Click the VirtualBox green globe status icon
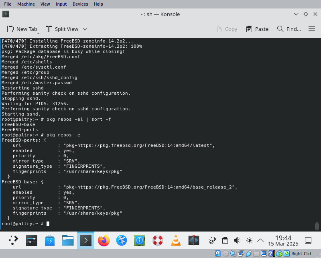Image resolution: width=321 pixels, height=258 pixels. (279, 254)
